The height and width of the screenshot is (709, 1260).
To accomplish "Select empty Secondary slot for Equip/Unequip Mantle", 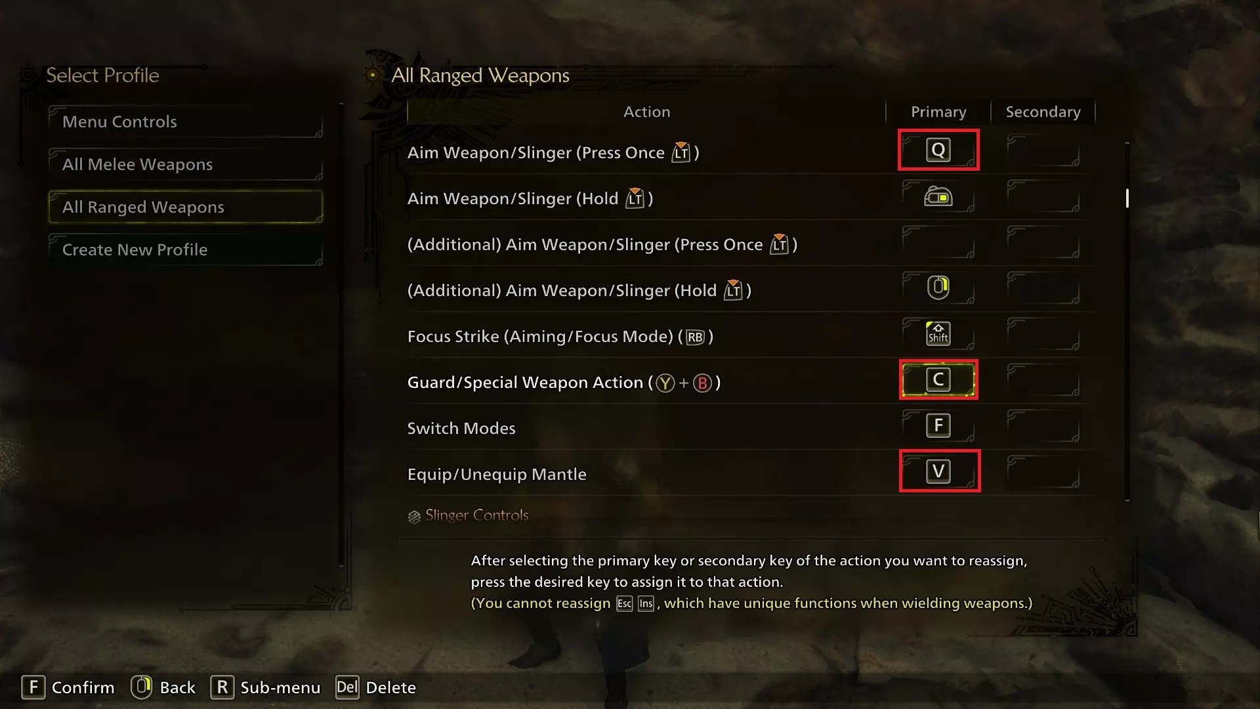I will coord(1043,471).
